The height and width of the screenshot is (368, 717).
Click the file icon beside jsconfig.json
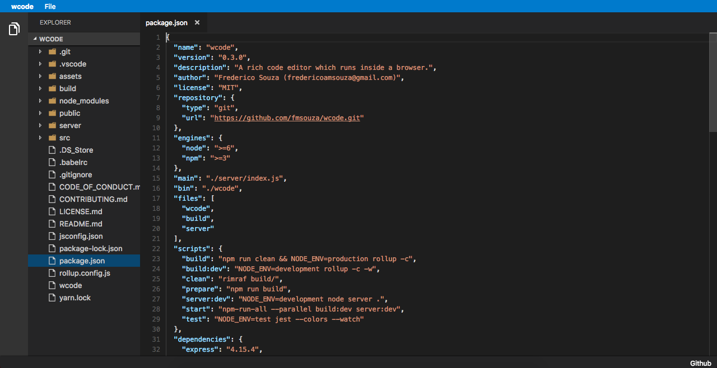click(53, 236)
